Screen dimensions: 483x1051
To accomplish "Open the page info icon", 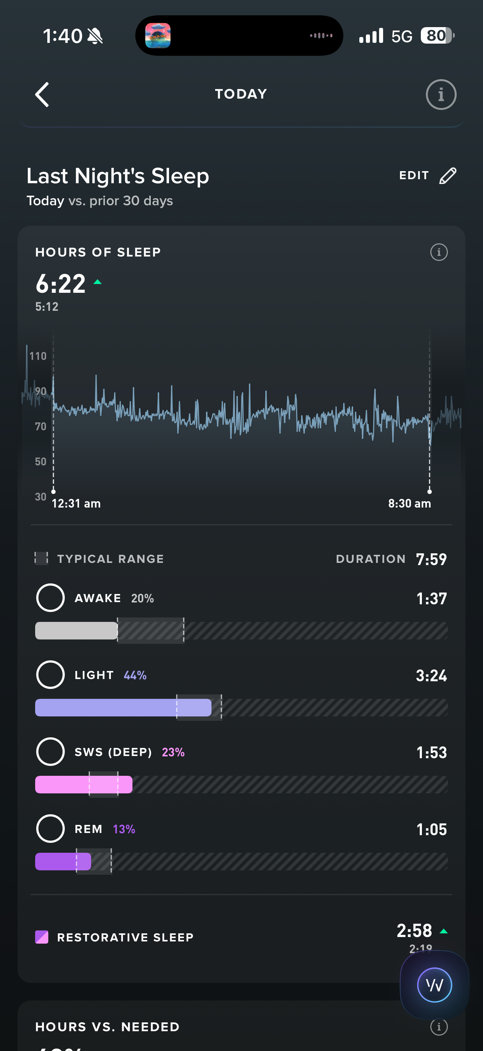I will (x=441, y=95).
